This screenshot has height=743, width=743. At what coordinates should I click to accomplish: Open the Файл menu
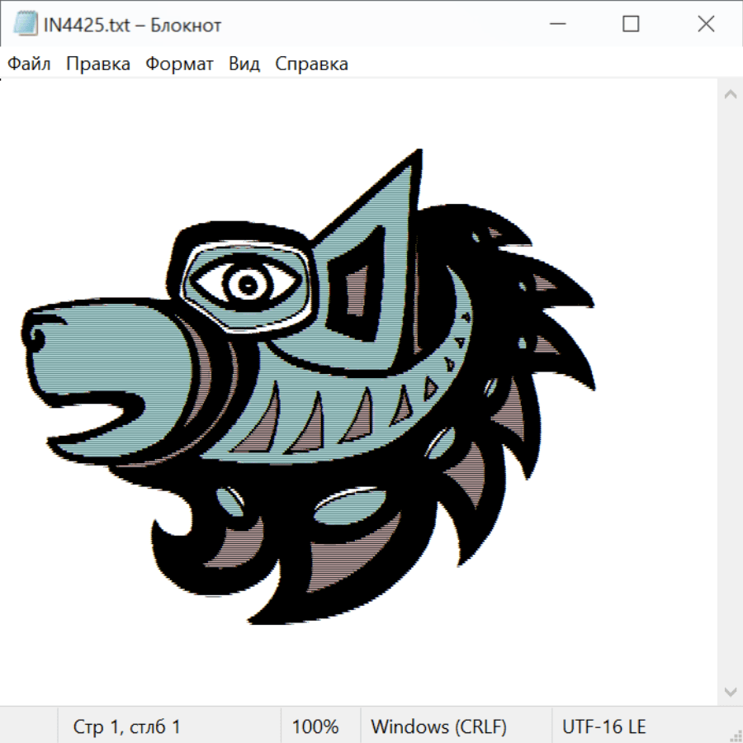tap(30, 64)
